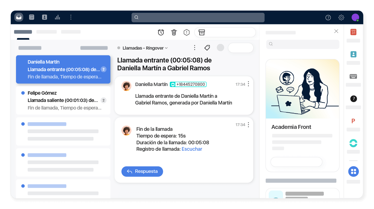Click the +18445270800 phone number chip
The image size is (374, 209).
pos(188,84)
